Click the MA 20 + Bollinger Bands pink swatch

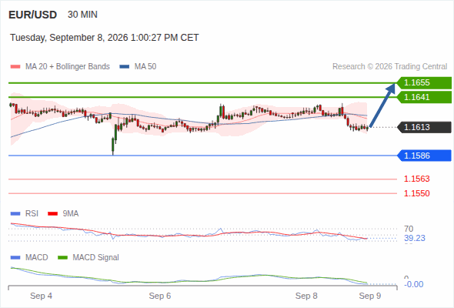pyautogui.click(x=15, y=67)
